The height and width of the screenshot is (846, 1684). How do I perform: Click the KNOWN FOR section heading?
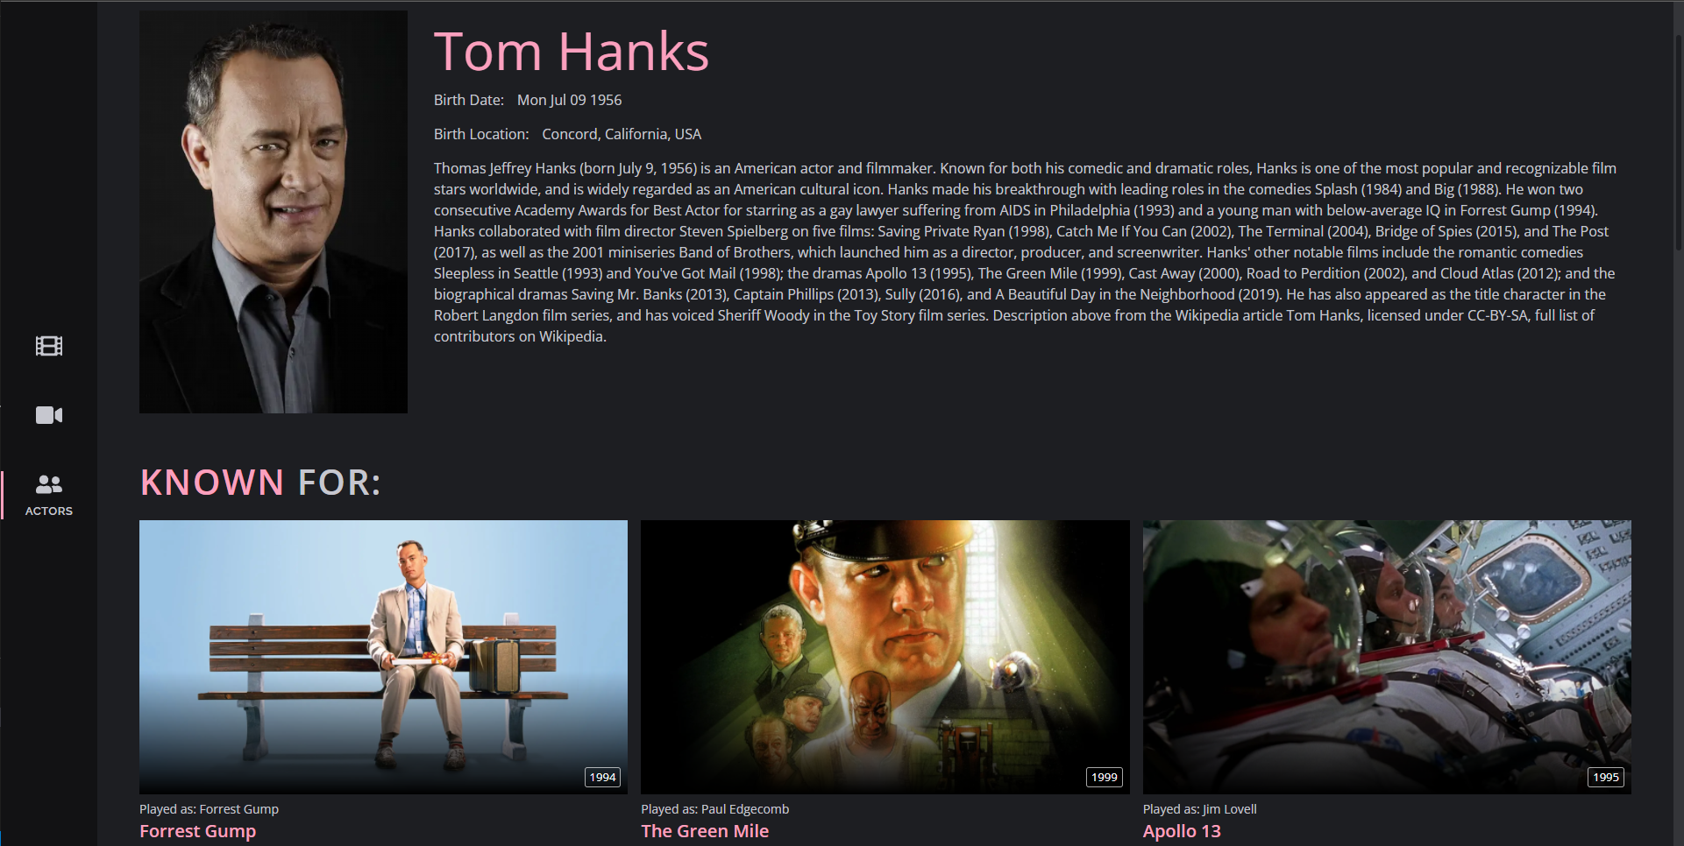click(260, 483)
